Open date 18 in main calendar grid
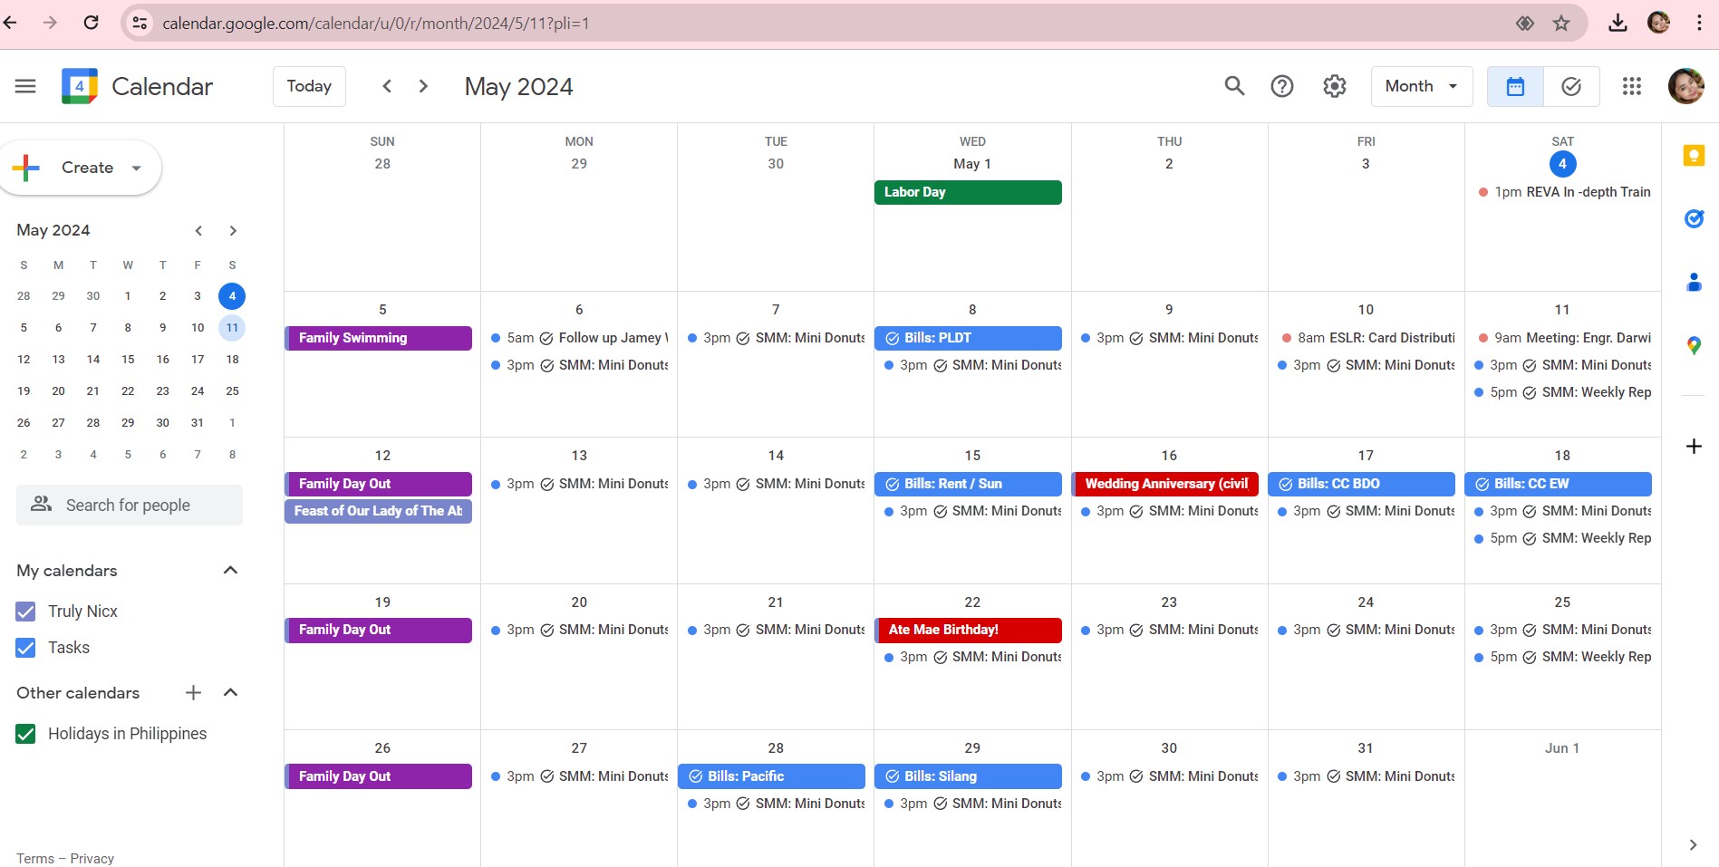This screenshot has width=1719, height=867. (1562, 456)
